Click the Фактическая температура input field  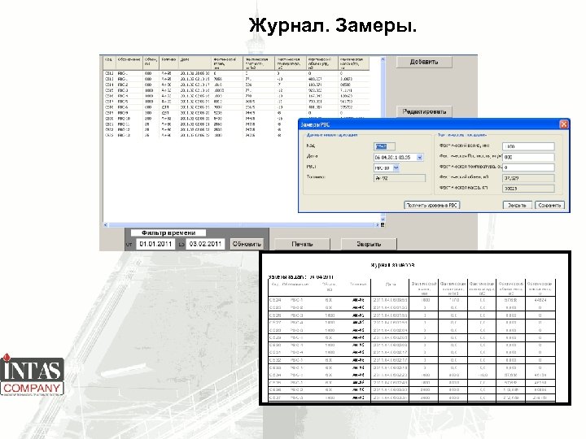tap(528, 167)
